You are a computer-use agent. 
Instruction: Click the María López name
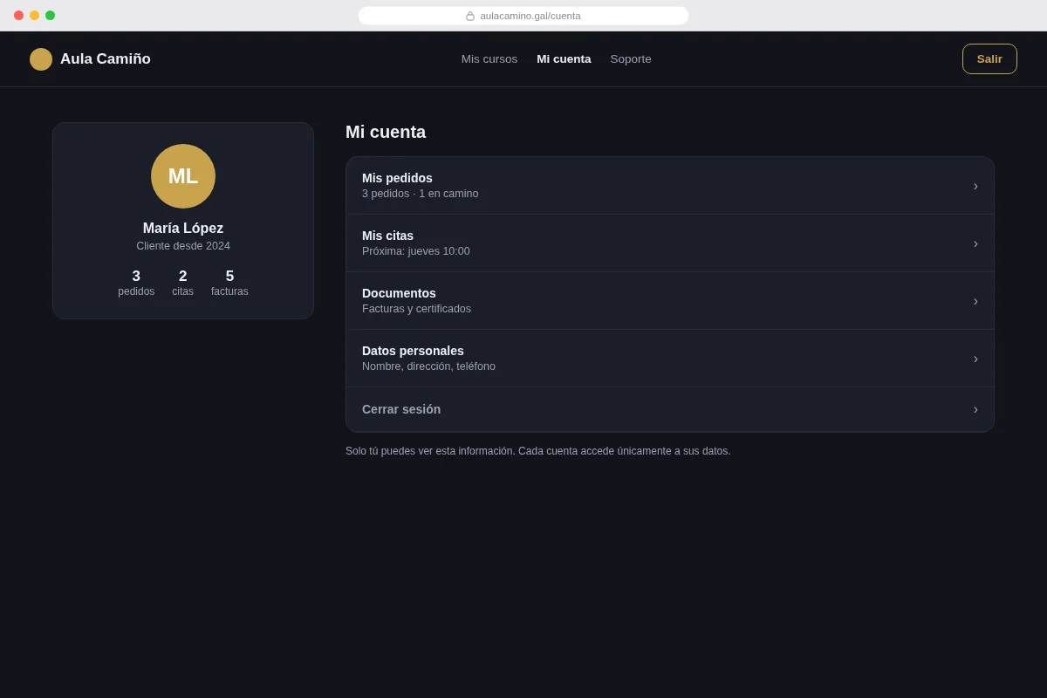coord(183,229)
